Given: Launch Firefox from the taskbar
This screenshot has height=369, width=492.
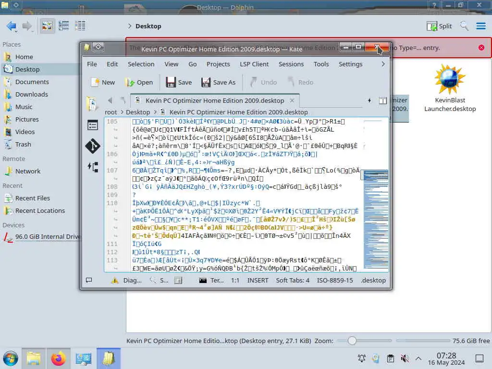Looking at the screenshot, I should click(58, 358).
